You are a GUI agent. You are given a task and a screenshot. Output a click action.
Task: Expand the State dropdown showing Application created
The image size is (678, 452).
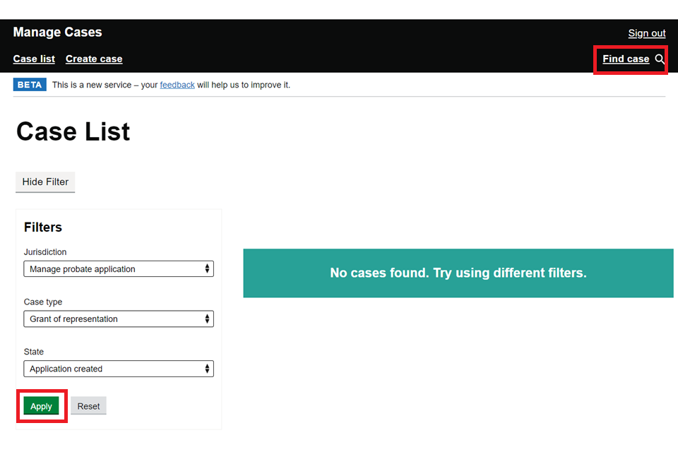(x=119, y=369)
